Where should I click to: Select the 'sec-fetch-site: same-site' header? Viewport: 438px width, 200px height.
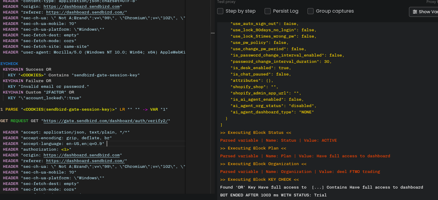(x=46, y=46)
